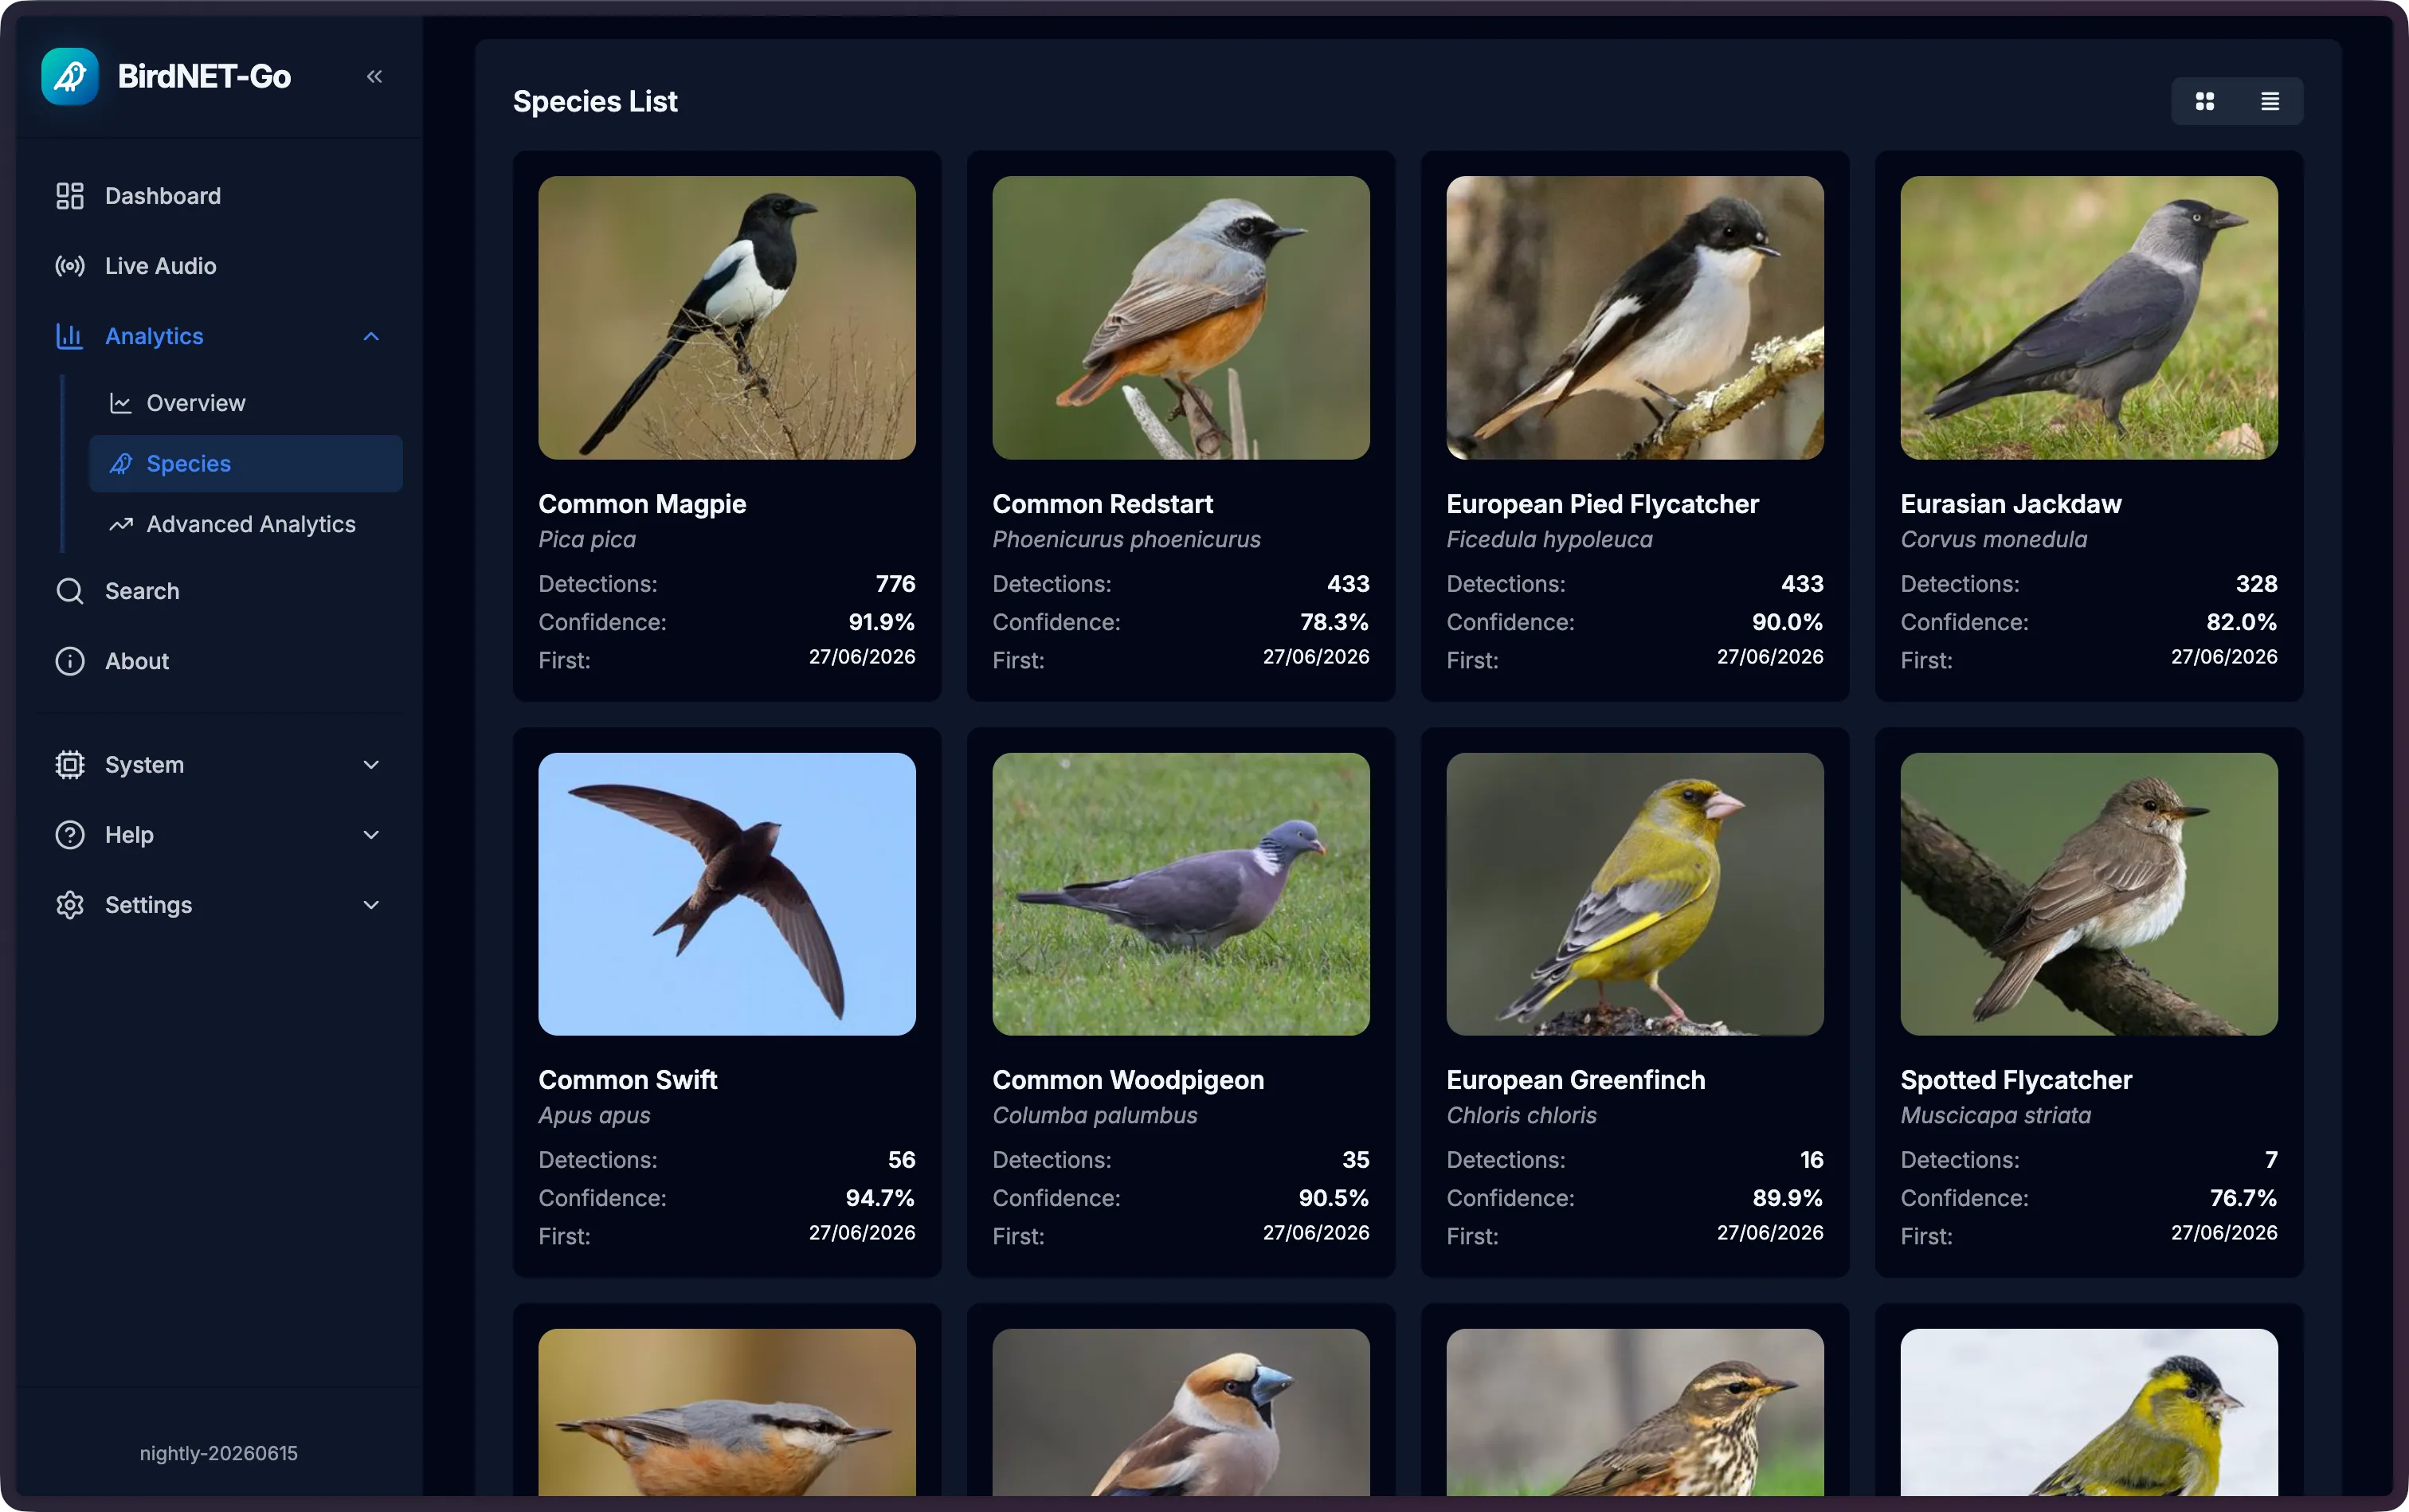The height and width of the screenshot is (1512, 2409).
Task: Open Advanced Analytics
Action: coord(246,524)
